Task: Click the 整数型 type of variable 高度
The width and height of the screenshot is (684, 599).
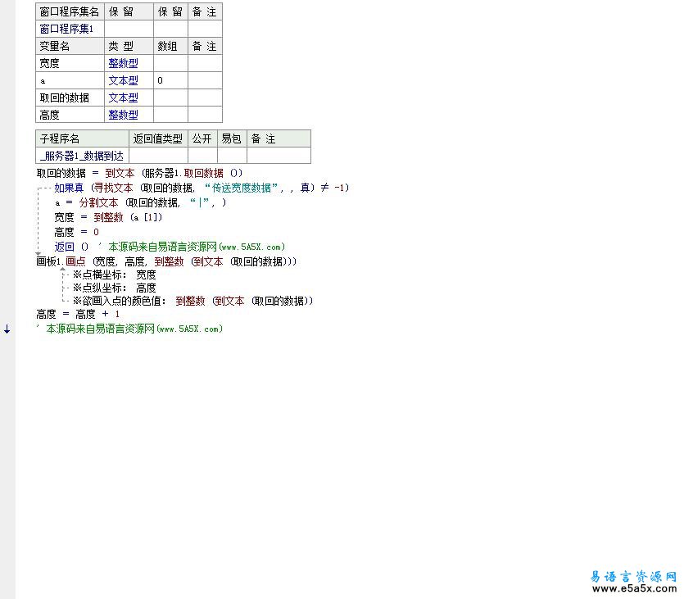Action: tap(123, 115)
